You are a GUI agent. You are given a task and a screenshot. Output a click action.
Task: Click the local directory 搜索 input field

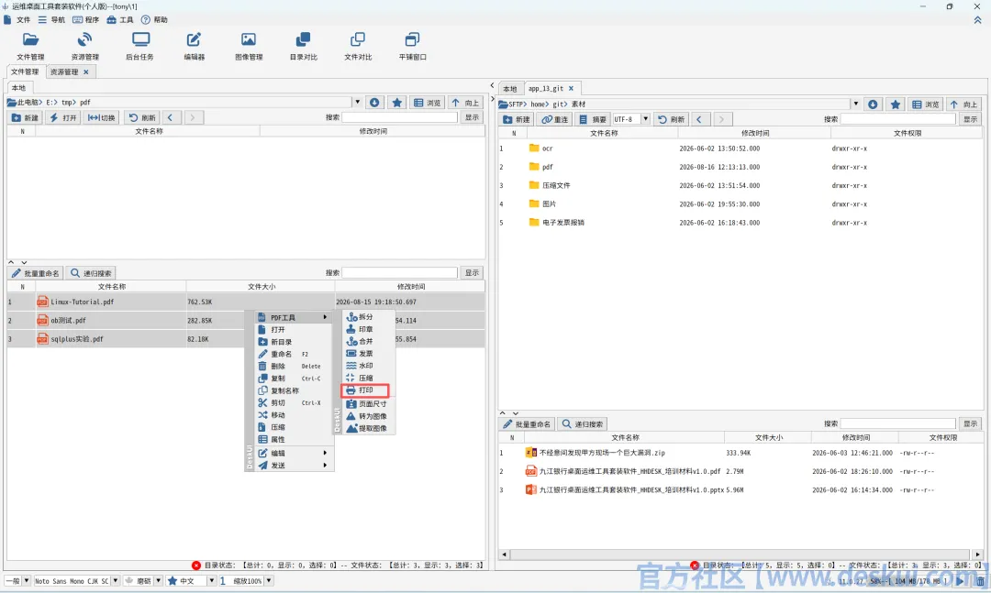(399, 117)
